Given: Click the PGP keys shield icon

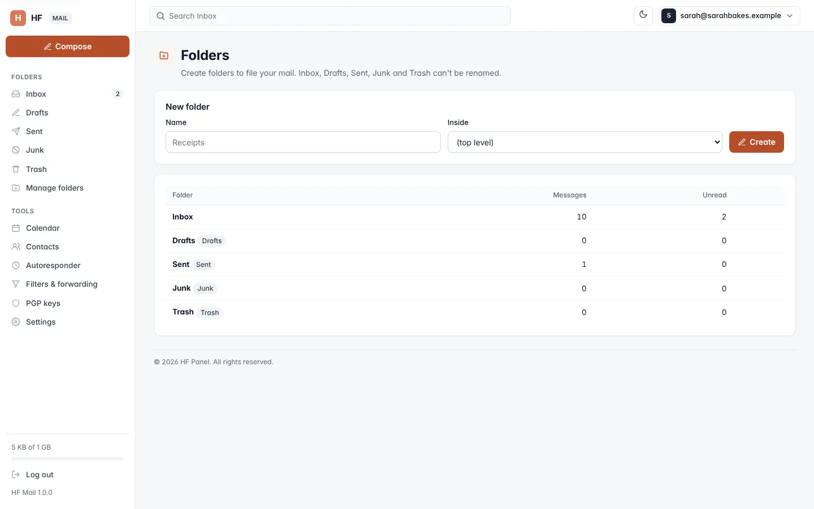Looking at the screenshot, I should click(x=16, y=303).
